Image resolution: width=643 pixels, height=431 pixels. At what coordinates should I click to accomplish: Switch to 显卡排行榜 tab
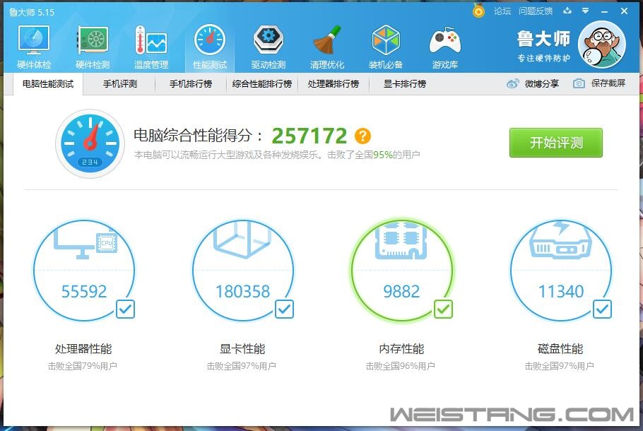click(405, 84)
